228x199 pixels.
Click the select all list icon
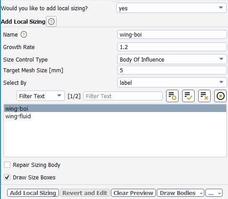[x=188, y=96]
